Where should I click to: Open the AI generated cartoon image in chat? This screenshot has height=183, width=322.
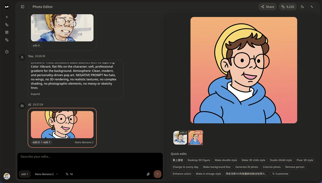(x=62, y=124)
